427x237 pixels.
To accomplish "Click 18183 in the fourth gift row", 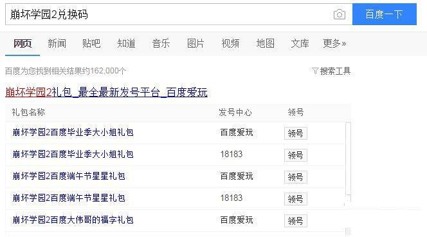I will click(232, 198).
